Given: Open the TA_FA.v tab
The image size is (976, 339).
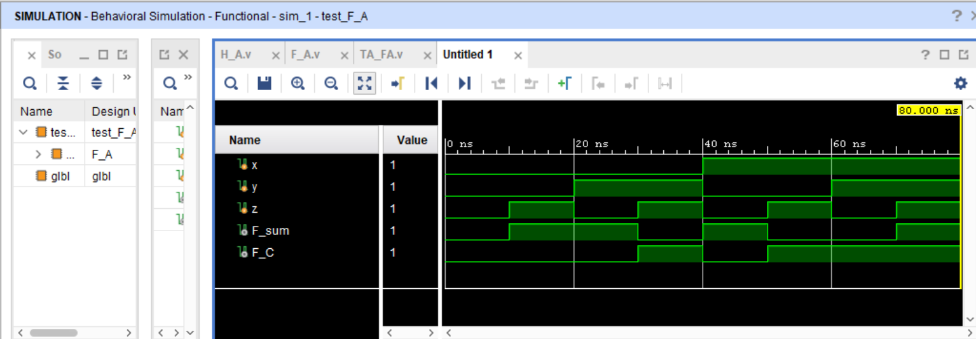Looking at the screenshot, I should coord(381,55).
